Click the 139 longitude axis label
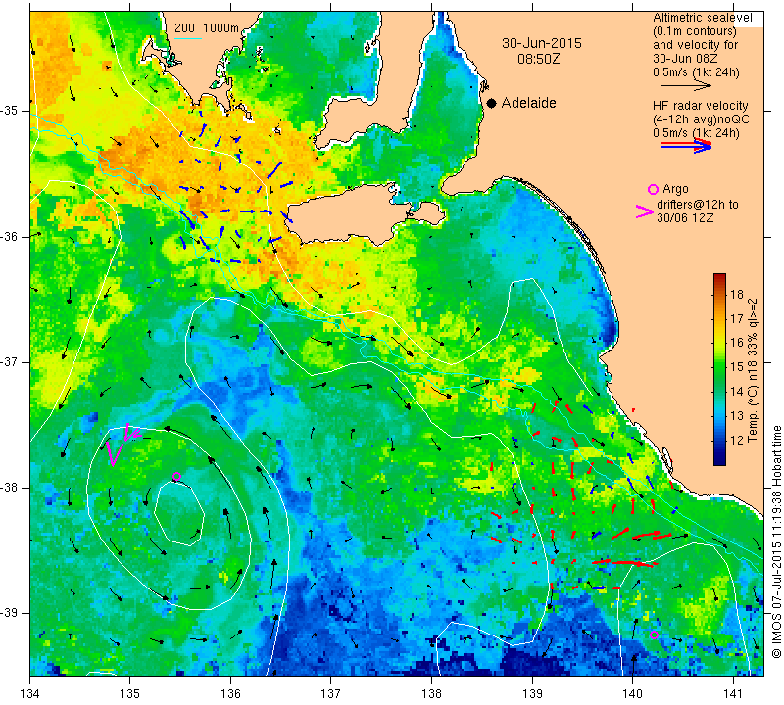 (532, 694)
